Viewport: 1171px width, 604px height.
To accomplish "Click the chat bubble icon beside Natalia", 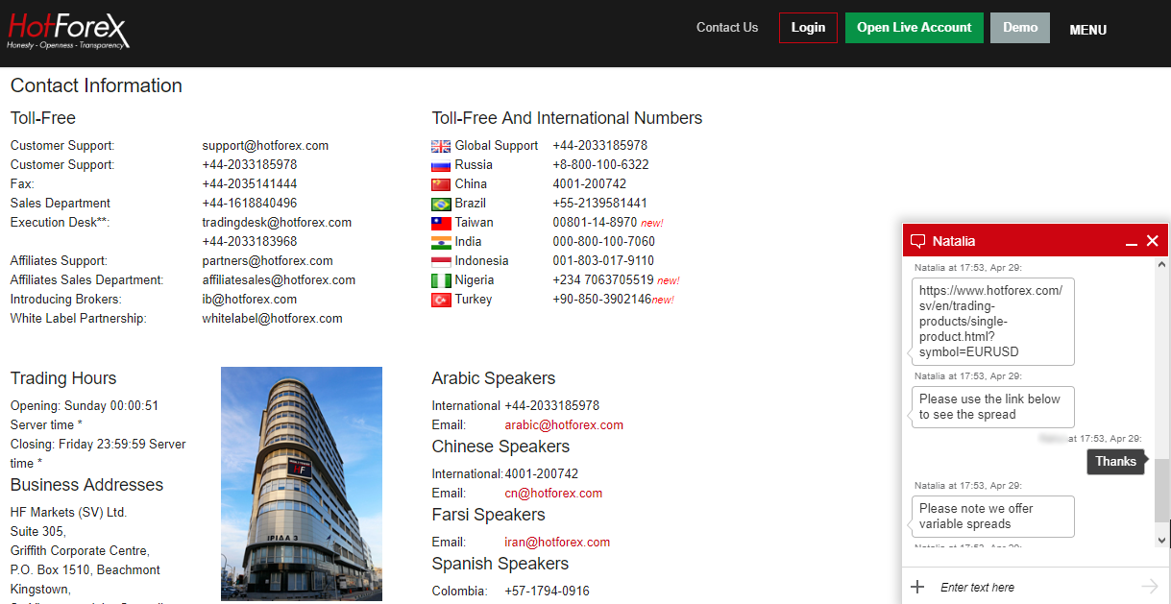I will click(x=917, y=241).
